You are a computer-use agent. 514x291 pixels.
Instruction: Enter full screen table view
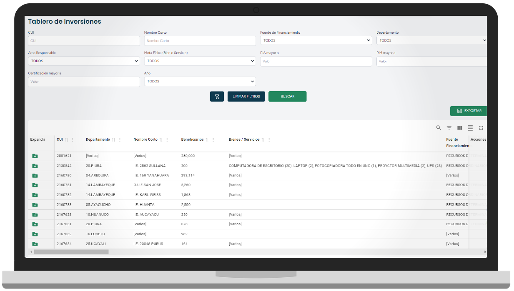click(x=481, y=128)
